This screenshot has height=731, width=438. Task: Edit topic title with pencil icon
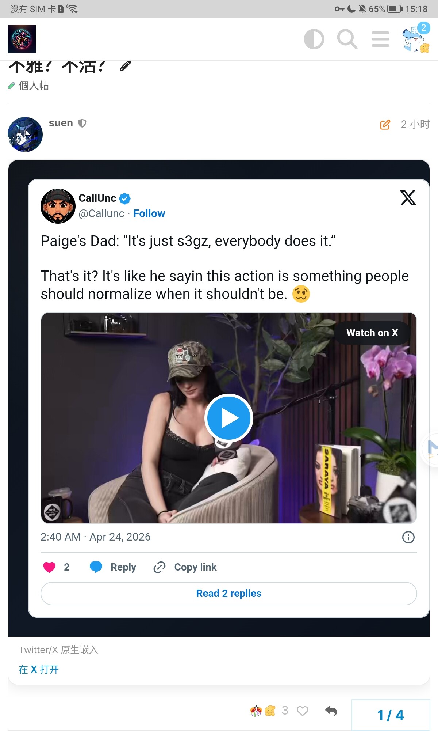pyautogui.click(x=125, y=66)
